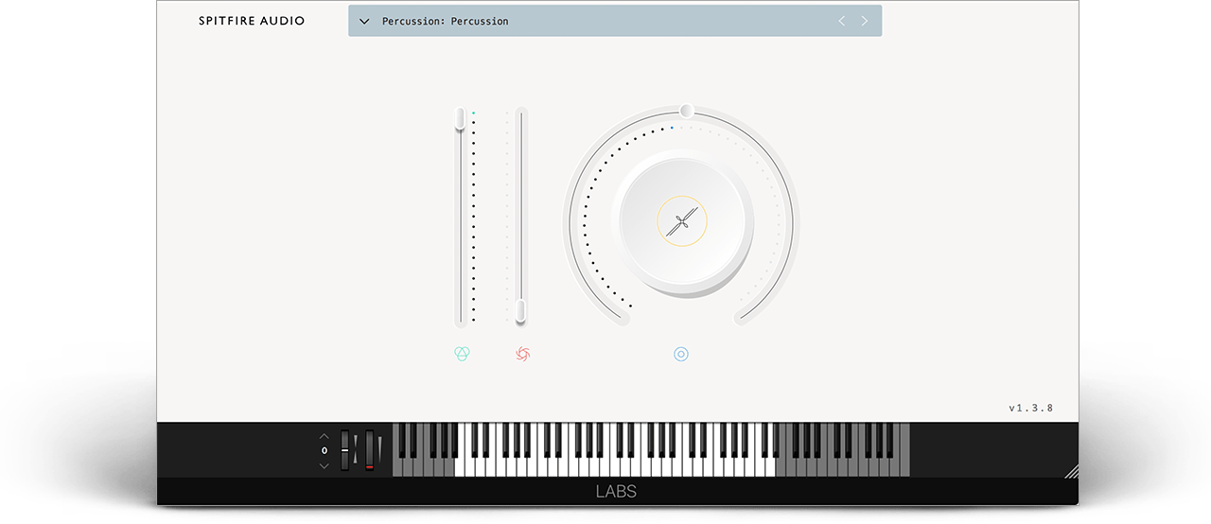
Task: Select the previous preset with the left arrow
Action: (841, 21)
